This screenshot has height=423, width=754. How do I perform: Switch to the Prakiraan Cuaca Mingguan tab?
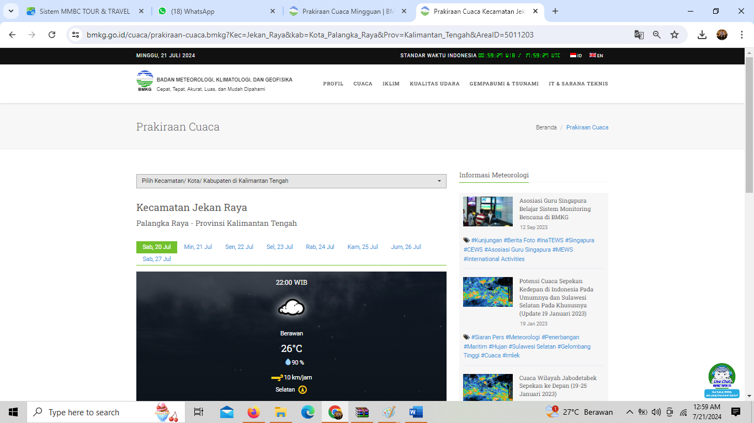pyautogui.click(x=349, y=11)
